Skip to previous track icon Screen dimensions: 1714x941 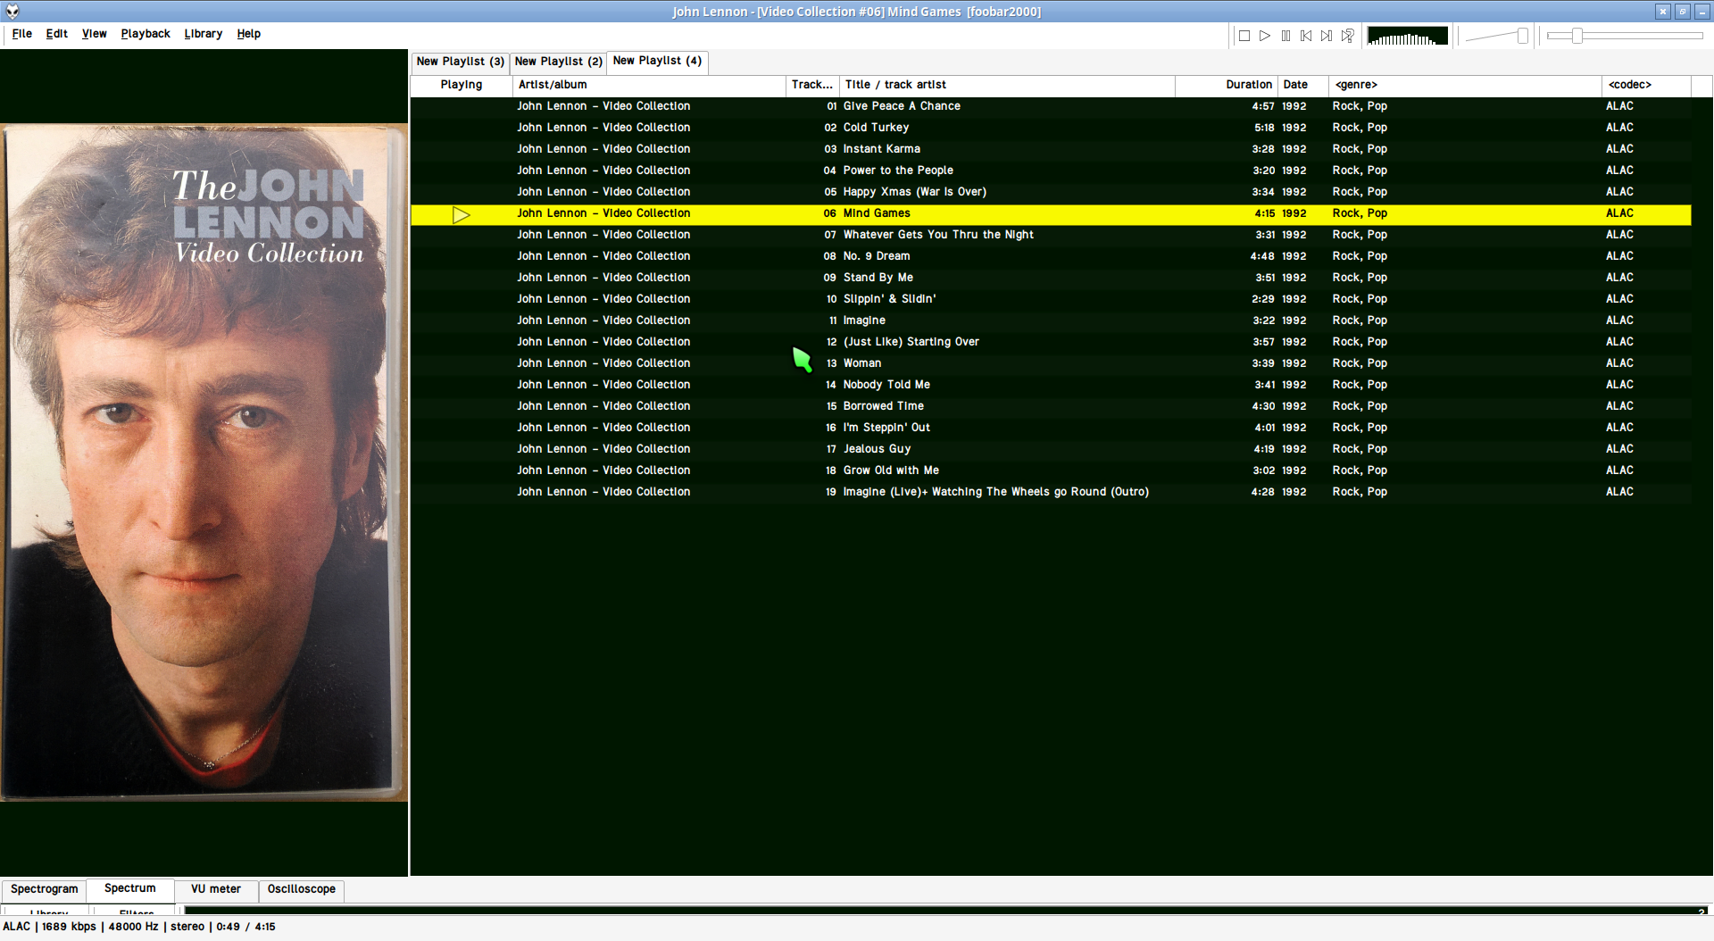pos(1306,36)
